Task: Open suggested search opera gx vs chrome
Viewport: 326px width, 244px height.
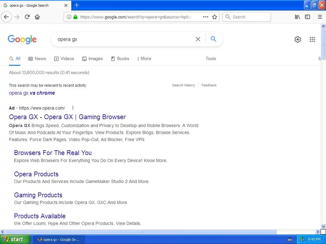Action: pyautogui.click(x=32, y=93)
